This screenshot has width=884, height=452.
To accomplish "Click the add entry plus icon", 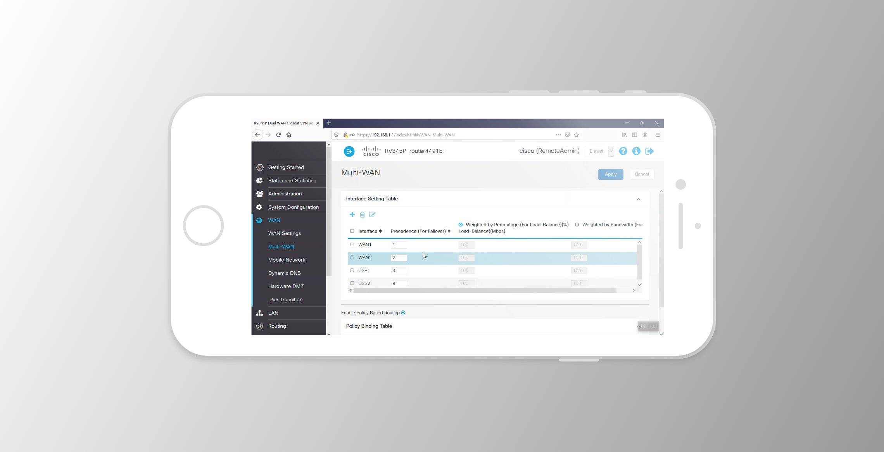I will 352,215.
